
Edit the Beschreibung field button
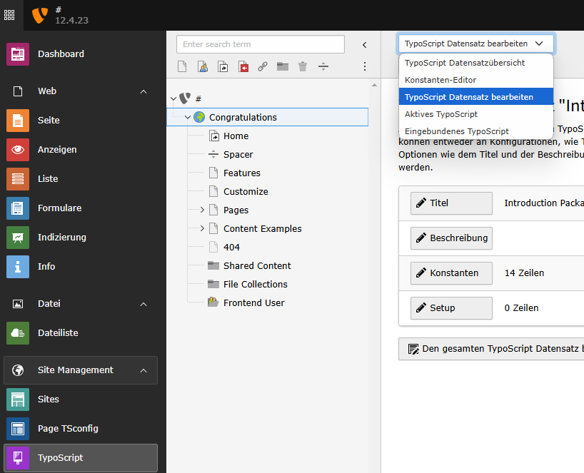click(451, 238)
